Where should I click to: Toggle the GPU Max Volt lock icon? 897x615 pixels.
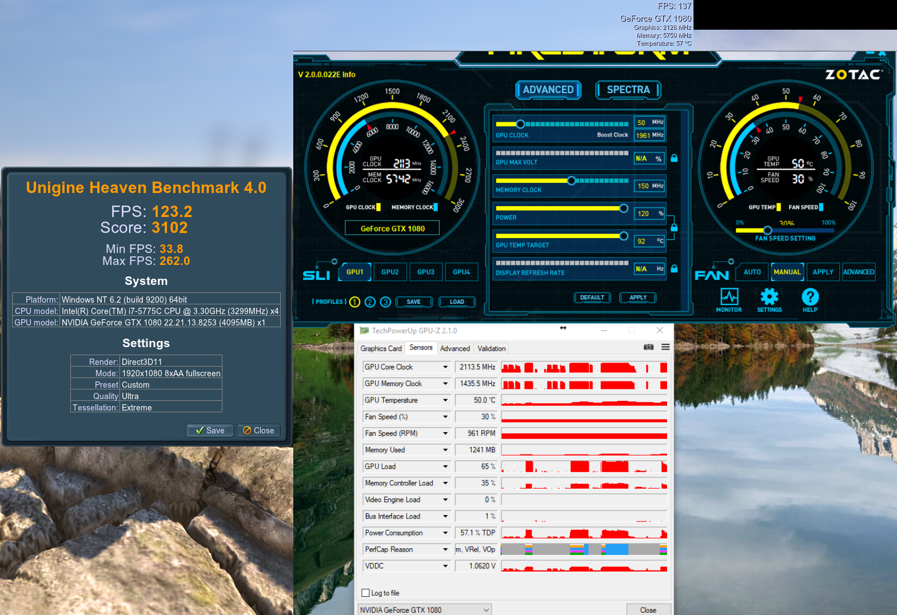tap(674, 158)
